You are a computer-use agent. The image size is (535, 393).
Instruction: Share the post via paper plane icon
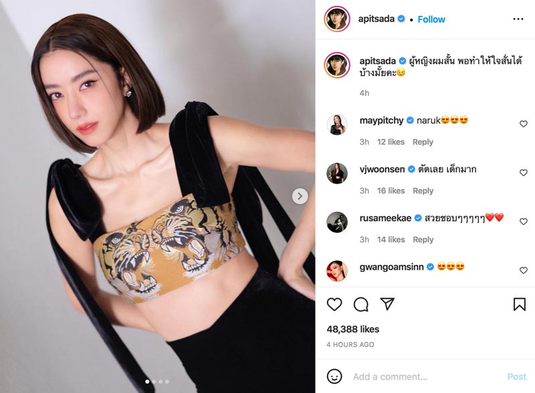(387, 304)
